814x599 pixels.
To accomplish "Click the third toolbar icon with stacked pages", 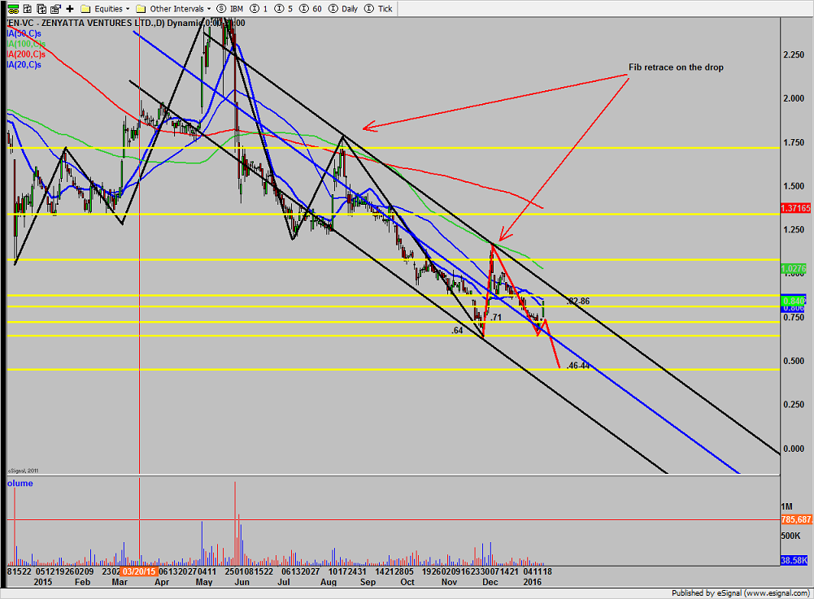I will coord(41,9).
